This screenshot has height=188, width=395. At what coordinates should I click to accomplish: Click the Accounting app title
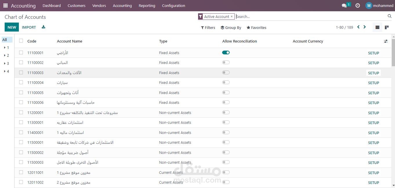tap(23, 5)
